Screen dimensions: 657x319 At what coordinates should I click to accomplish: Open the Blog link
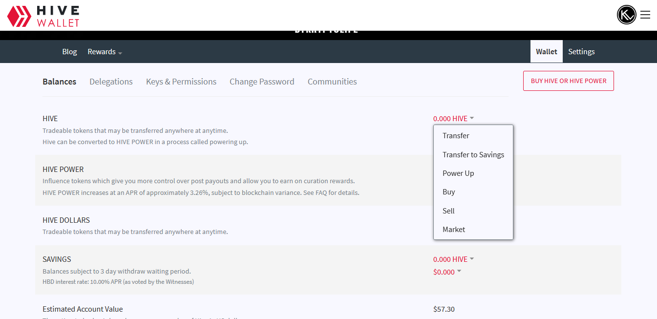[x=69, y=52]
